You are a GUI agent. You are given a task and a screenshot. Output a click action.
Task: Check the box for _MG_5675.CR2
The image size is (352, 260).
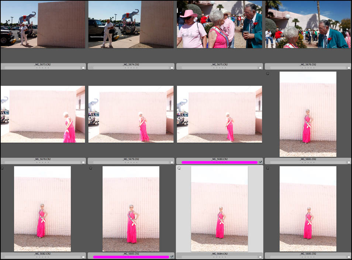pyautogui.click(x=260, y=68)
